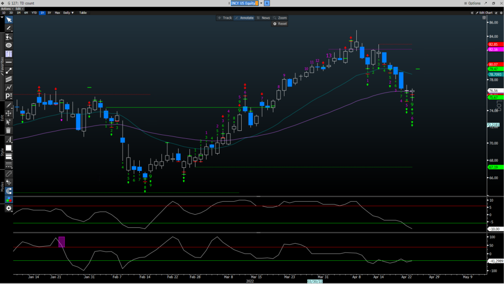Select the ellipse annotation tool
Image resolution: width=504 pixels, height=284 pixels.
pos(9,45)
